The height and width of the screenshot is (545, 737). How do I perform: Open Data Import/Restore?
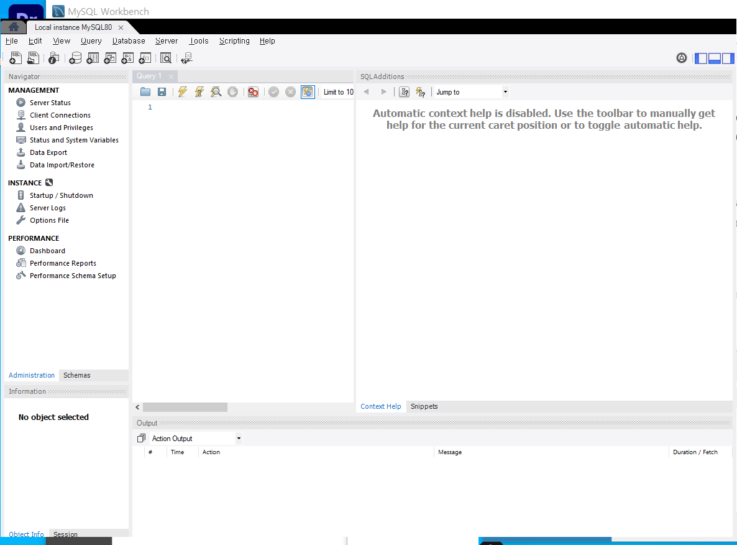[x=62, y=165]
